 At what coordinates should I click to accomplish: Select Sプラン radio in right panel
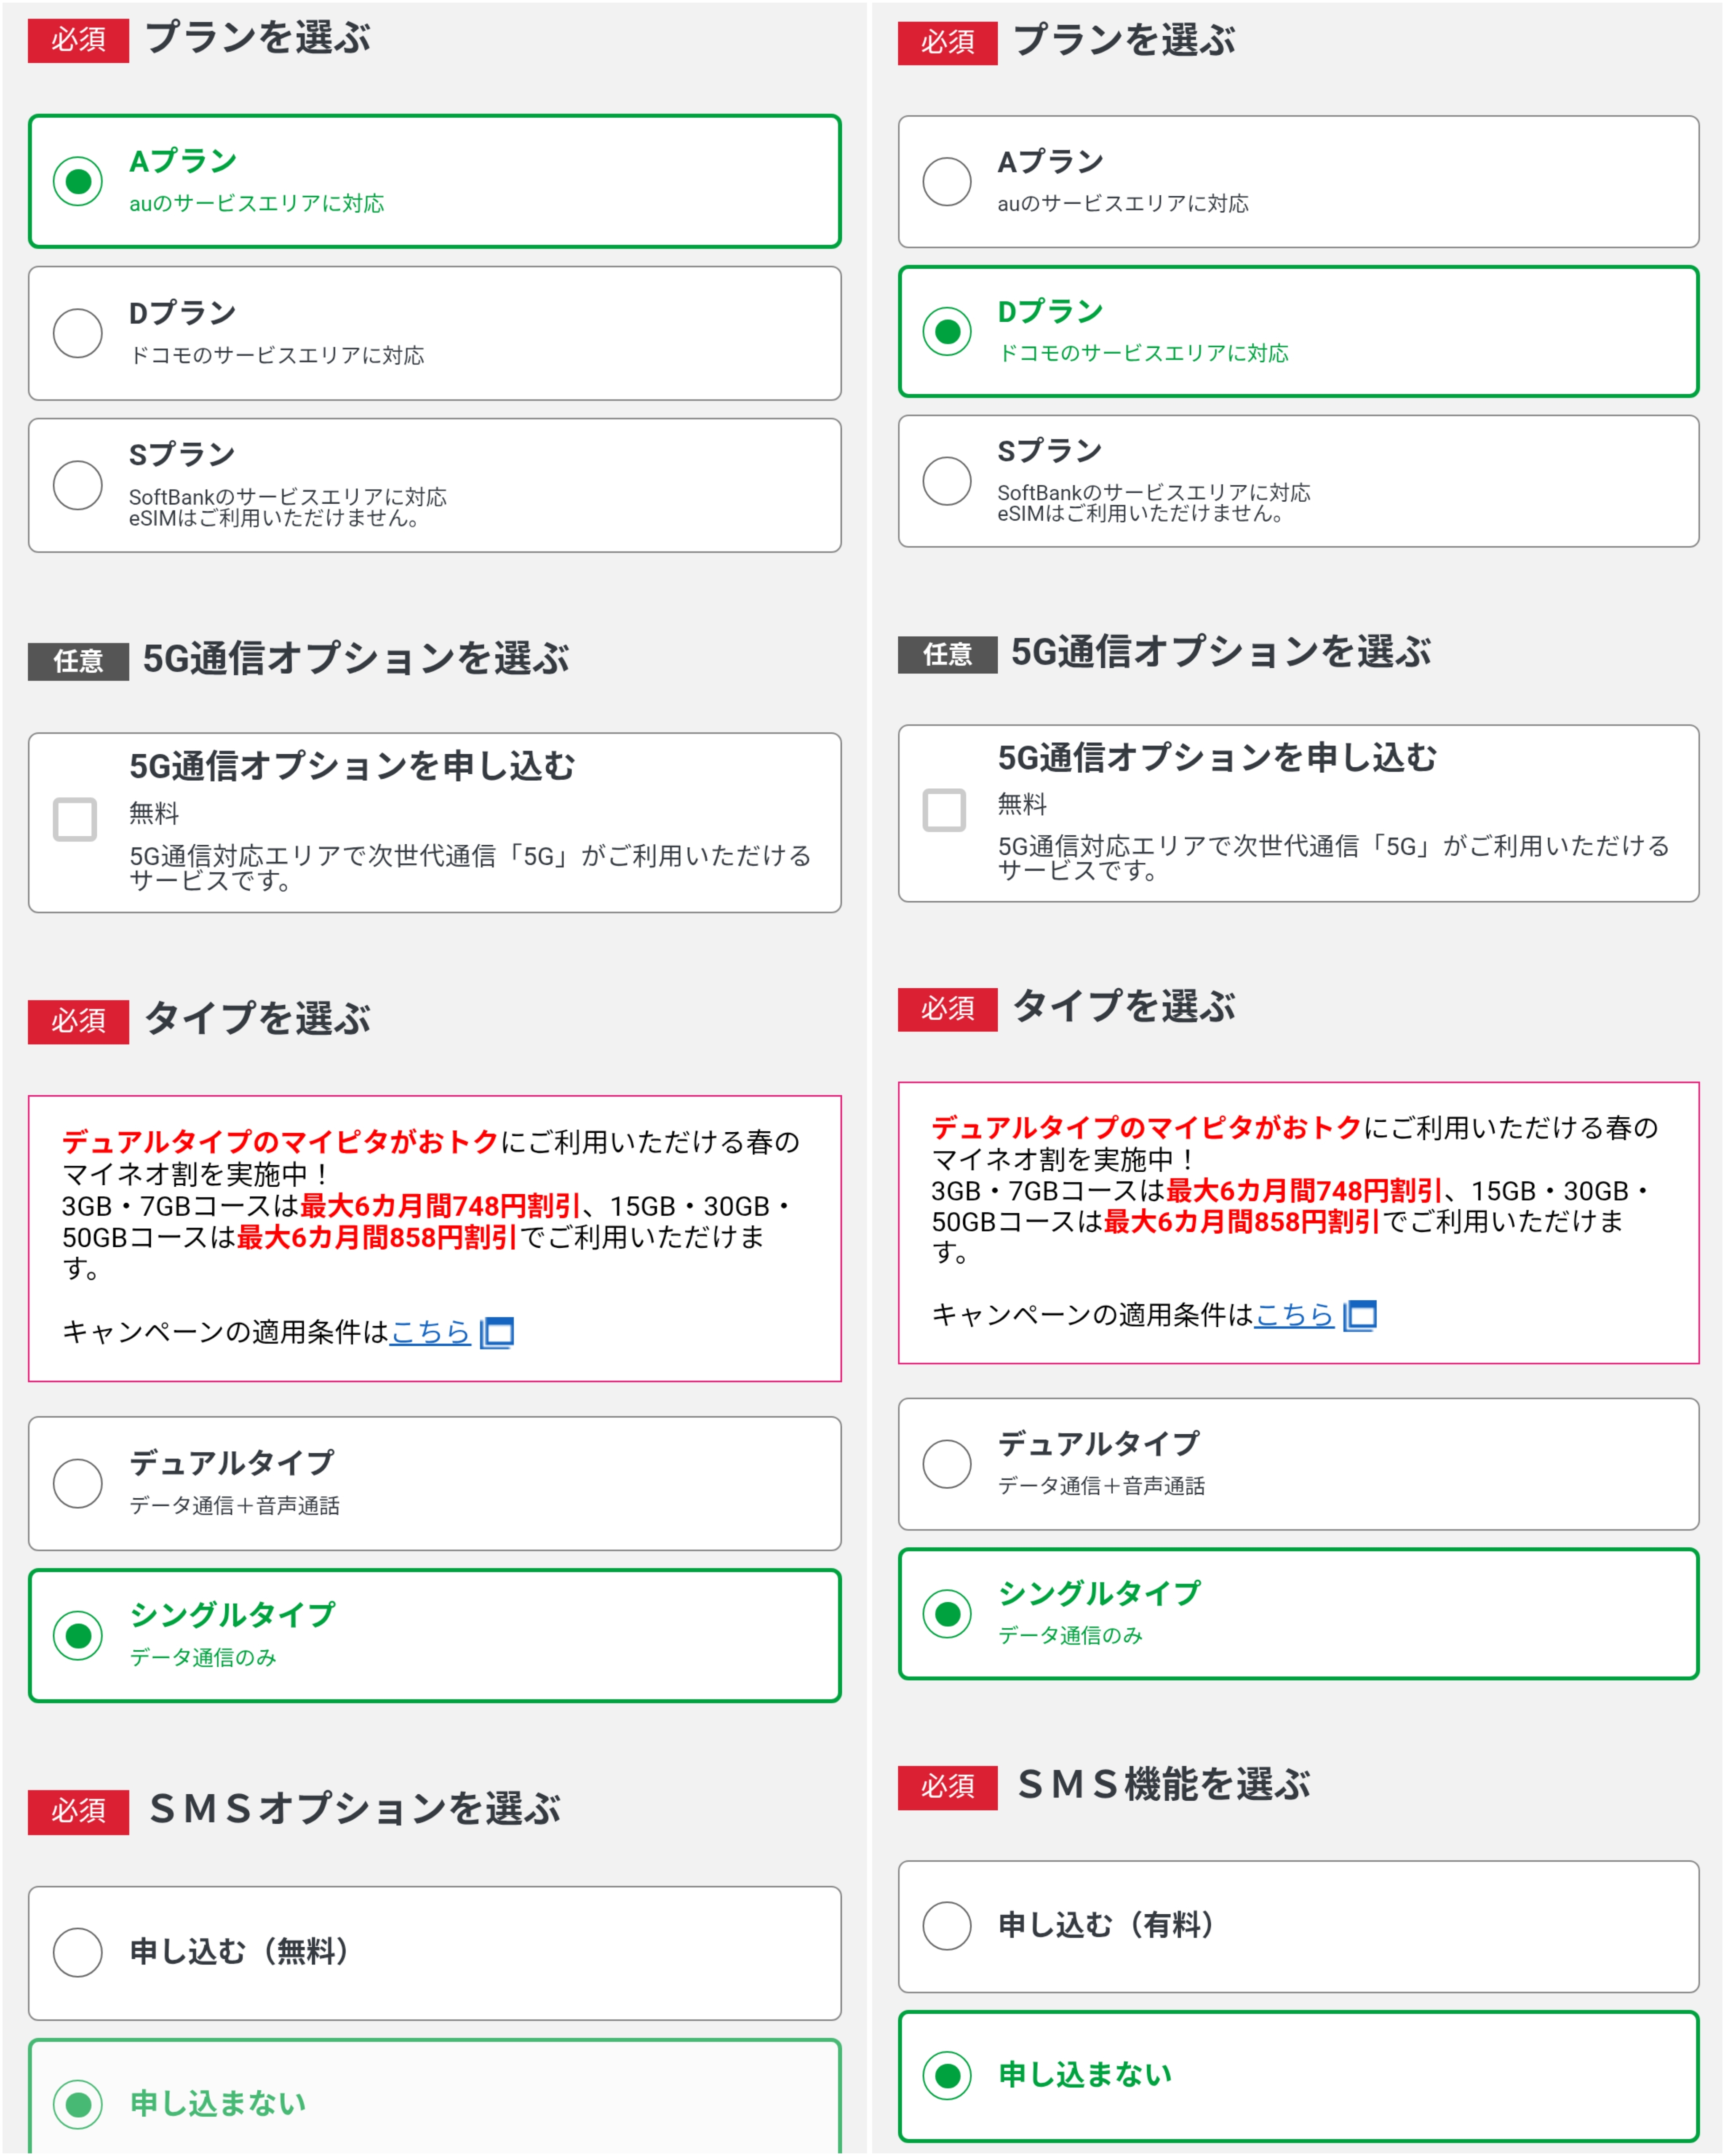[947, 481]
